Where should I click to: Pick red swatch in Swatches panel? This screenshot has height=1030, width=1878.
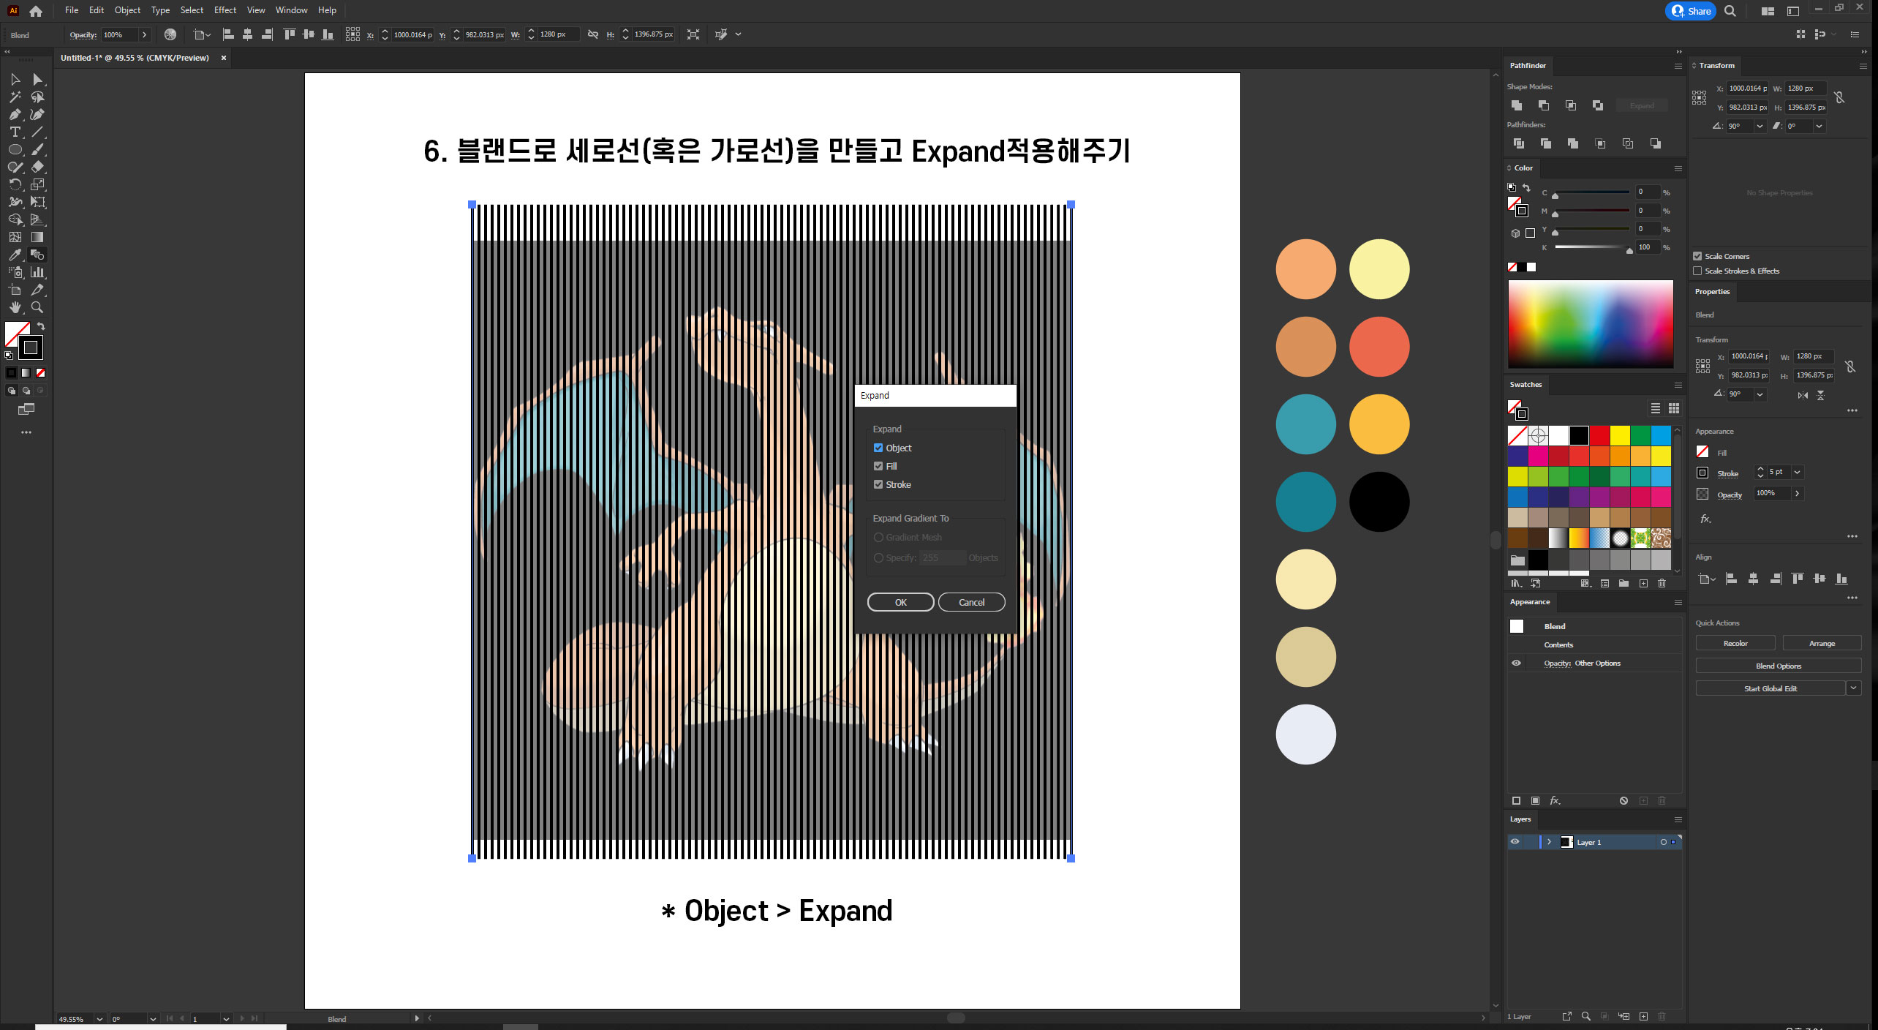pos(1599,435)
